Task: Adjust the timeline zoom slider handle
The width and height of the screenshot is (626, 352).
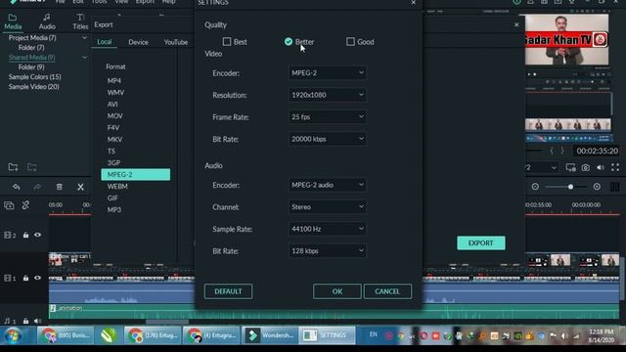Action: coord(571,187)
